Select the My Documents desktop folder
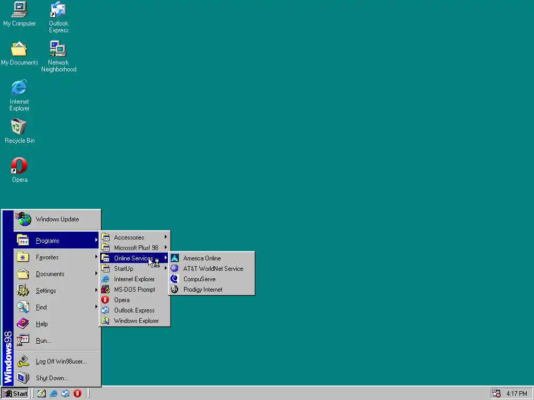 [x=19, y=54]
